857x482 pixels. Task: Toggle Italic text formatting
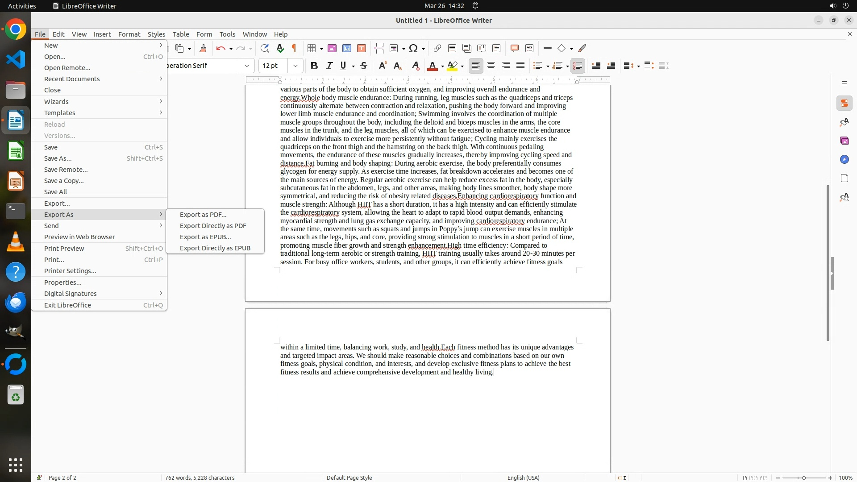(x=329, y=66)
